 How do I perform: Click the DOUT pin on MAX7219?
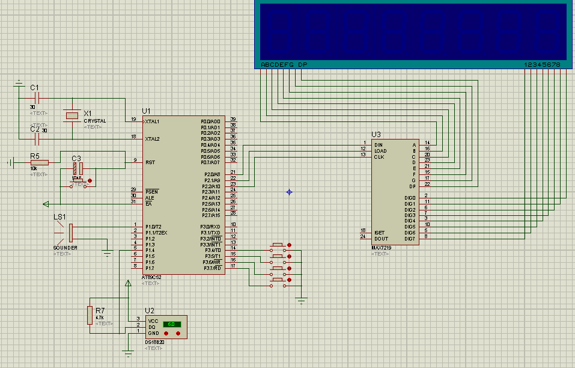pyautogui.click(x=366, y=239)
